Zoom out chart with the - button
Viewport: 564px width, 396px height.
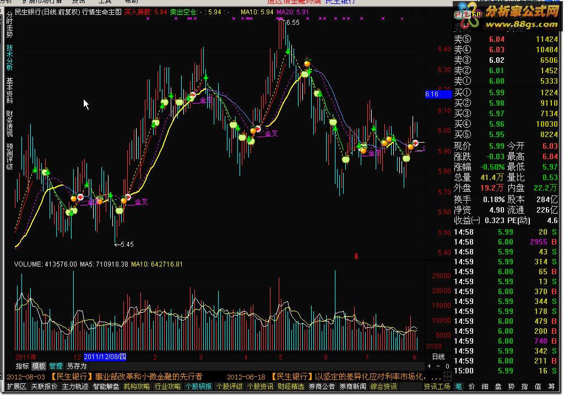point(438,366)
